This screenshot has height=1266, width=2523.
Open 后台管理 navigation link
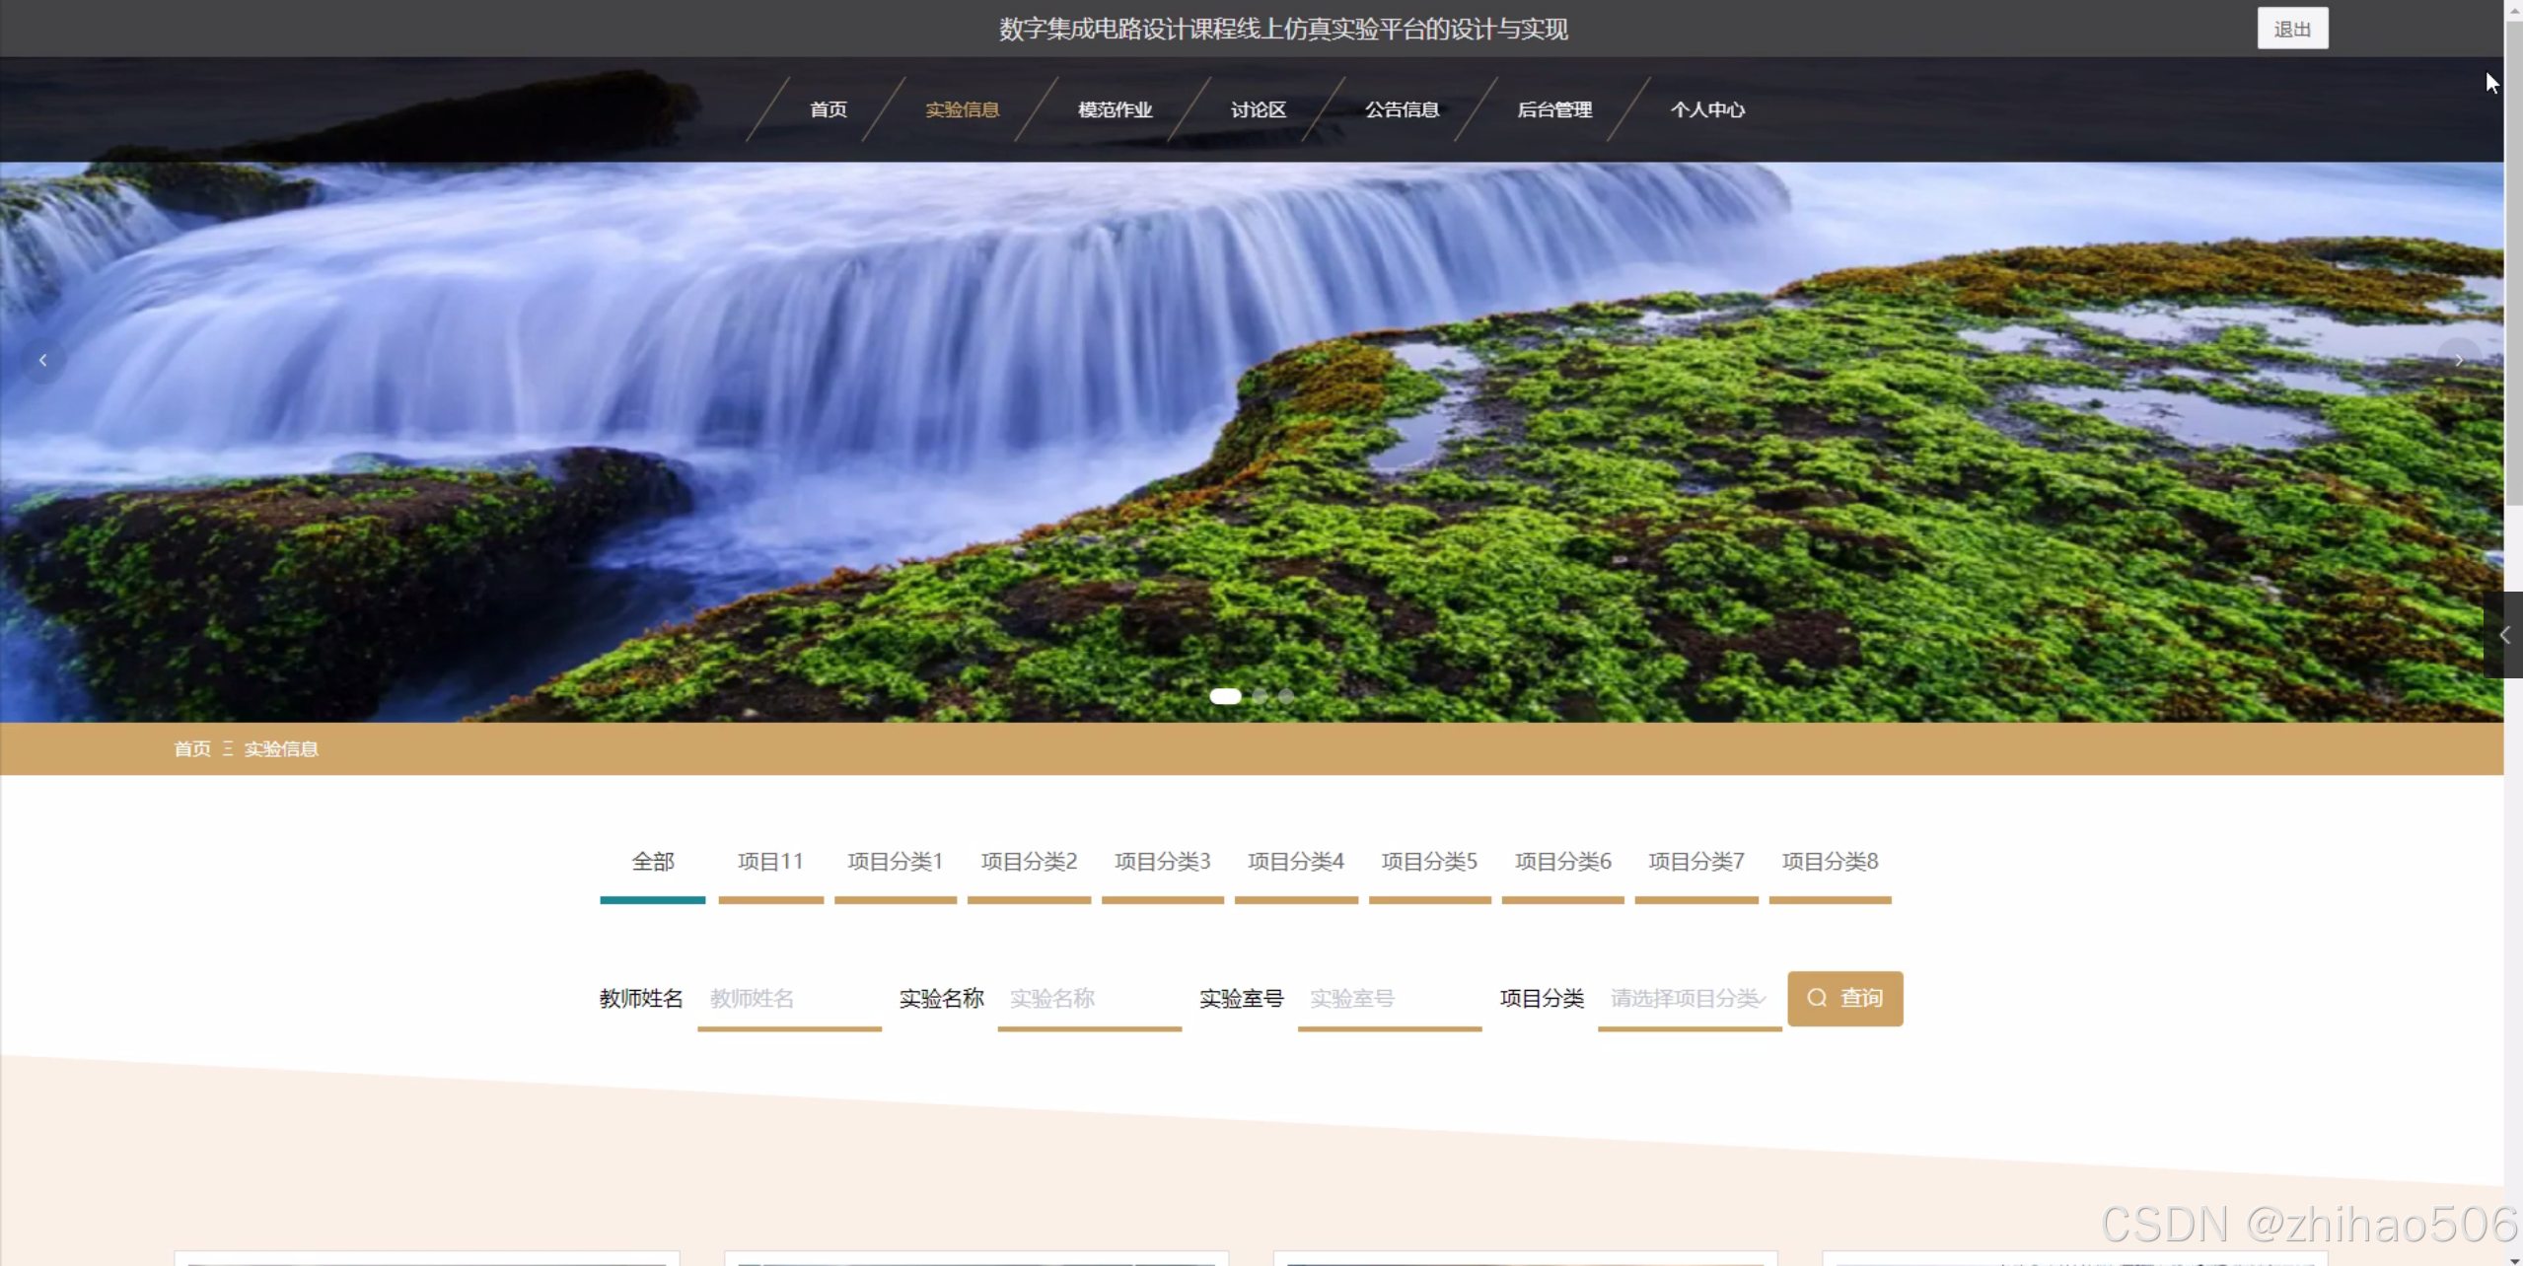[x=1554, y=109]
